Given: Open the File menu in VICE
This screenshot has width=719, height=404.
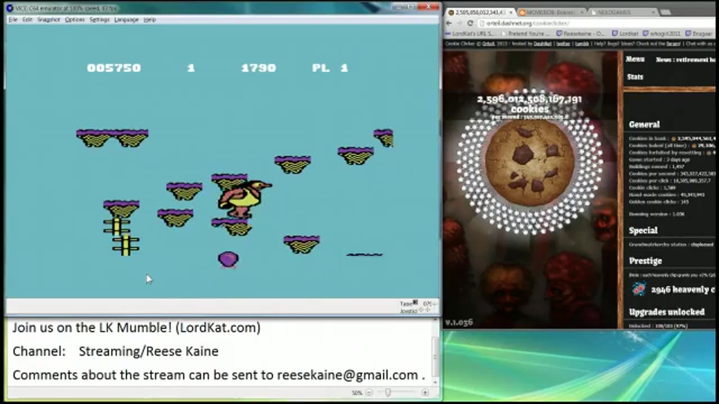Looking at the screenshot, I should [x=13, y=20].
